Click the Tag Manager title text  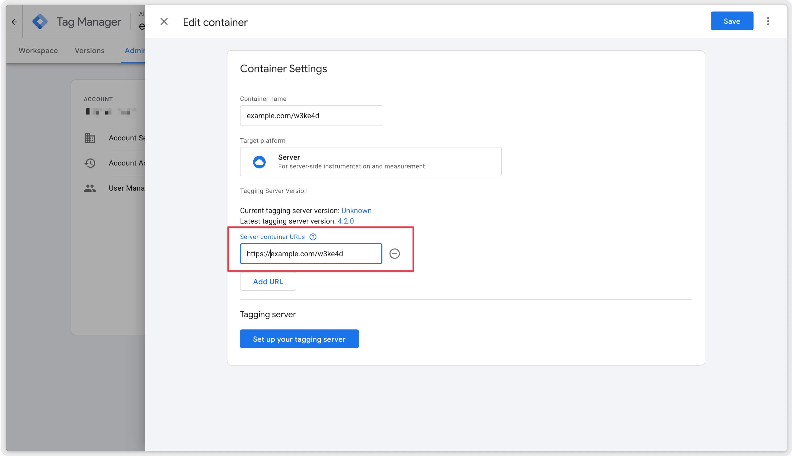click(89, 22)
